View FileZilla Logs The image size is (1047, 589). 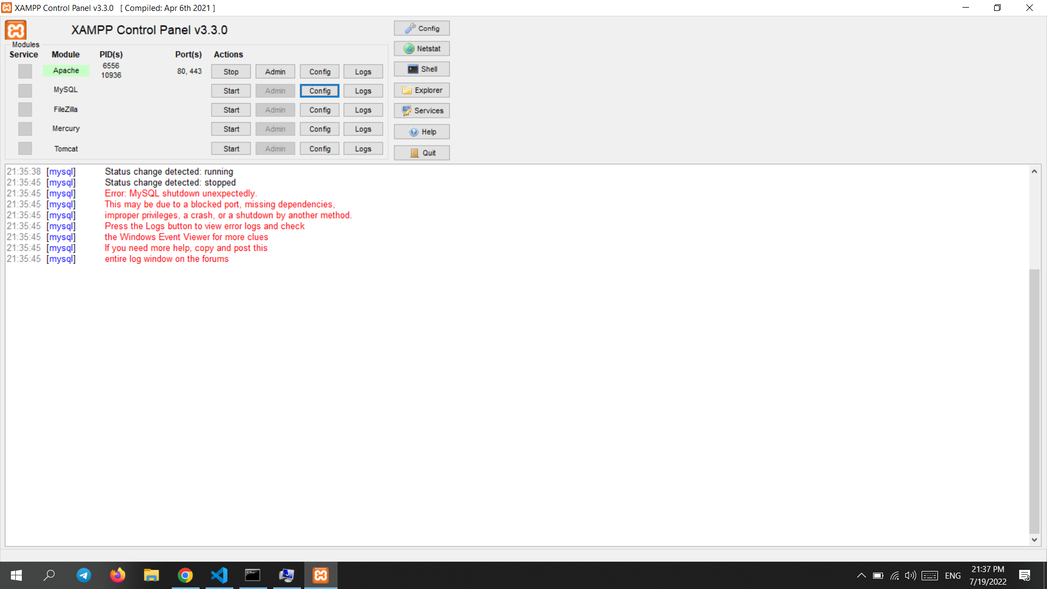tap(363, 110)
